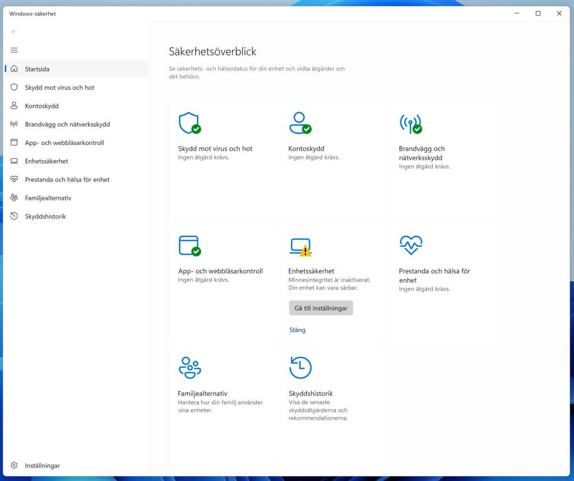574x481 pixels.
Task: Select Prestanda och hälsa för enhet in sidebar
Action: pos(67,179)
